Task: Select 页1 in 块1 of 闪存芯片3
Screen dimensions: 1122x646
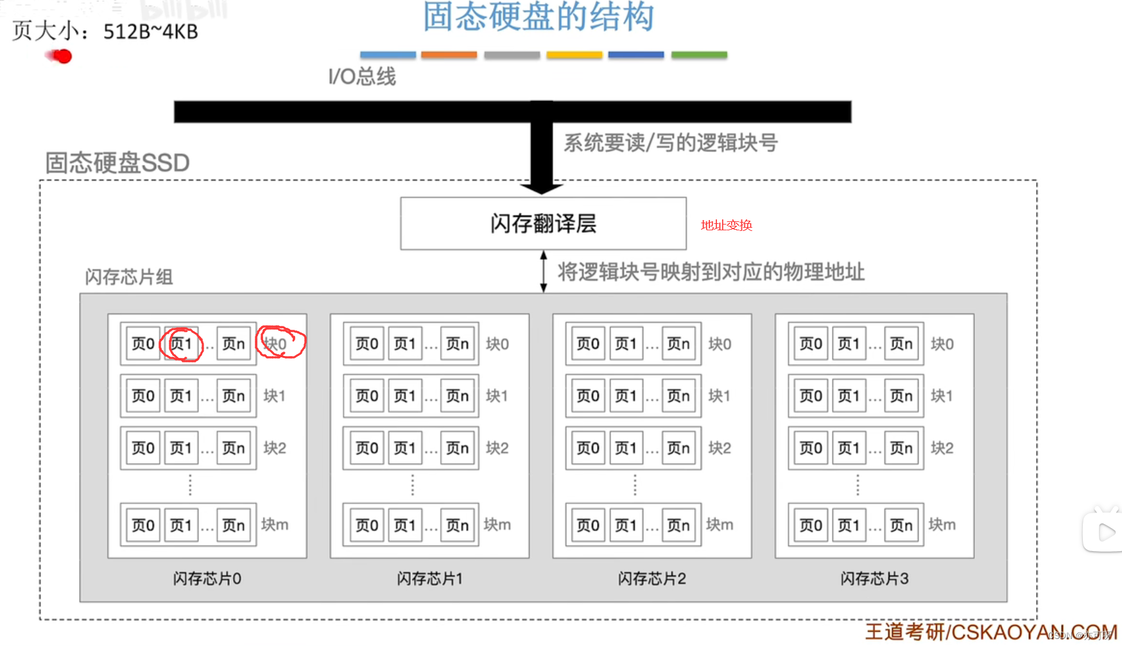Action: [849, 396]
